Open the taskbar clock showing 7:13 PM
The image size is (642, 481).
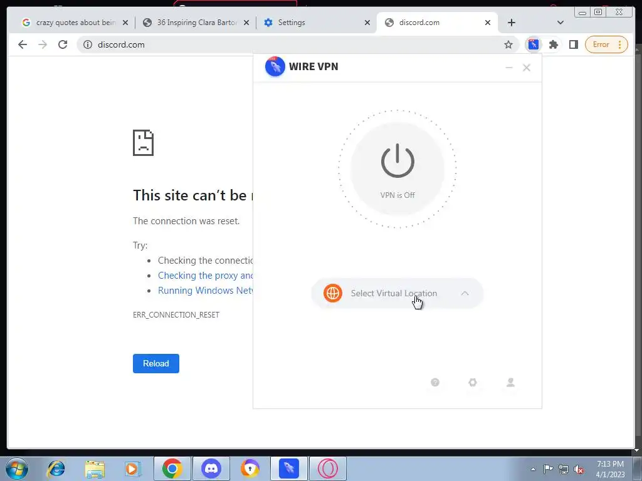610,468
